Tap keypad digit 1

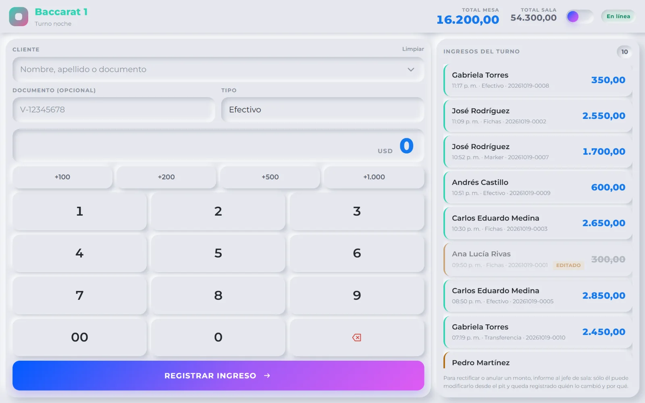(79, 211)
